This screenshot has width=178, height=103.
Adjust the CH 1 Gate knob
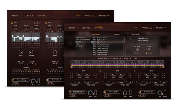coord(21,52)
